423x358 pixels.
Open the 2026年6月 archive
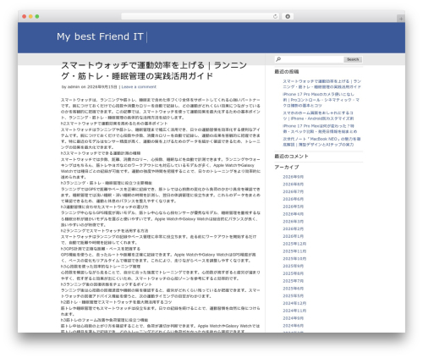coord(294,199)
